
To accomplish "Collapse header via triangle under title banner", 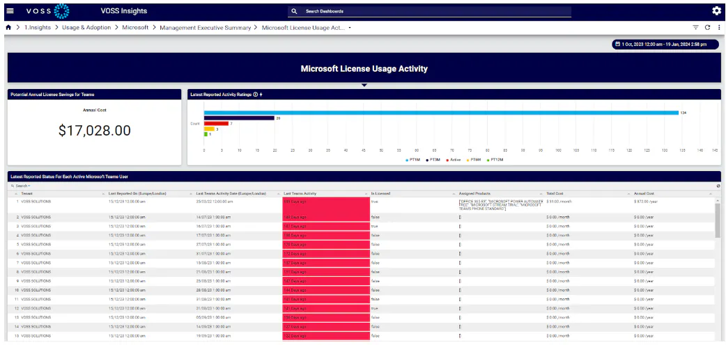I will click(364, 85).
